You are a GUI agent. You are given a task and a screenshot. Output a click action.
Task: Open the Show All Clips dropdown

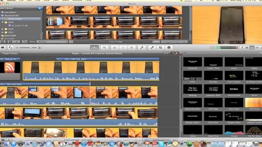(x=52, y=42)
